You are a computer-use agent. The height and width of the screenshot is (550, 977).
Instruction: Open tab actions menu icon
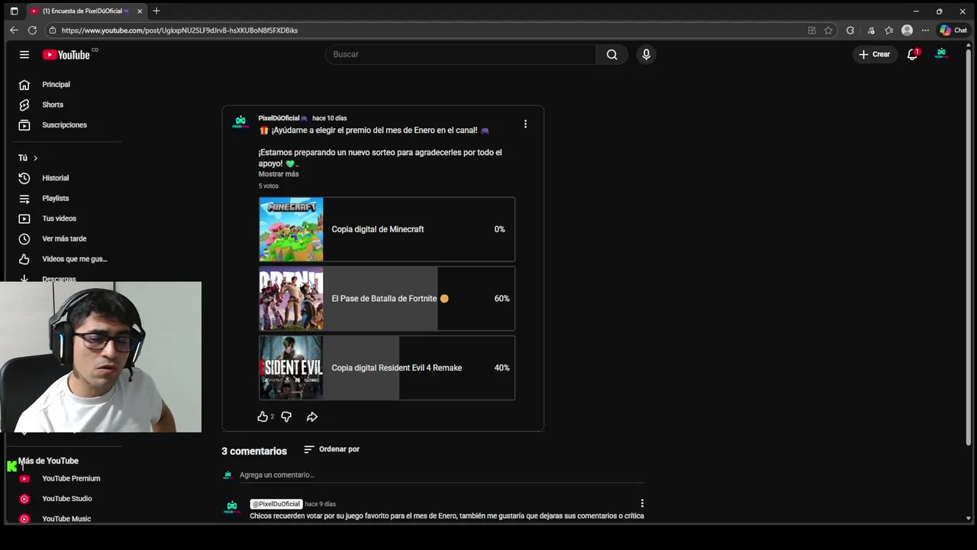click(14, 11)
